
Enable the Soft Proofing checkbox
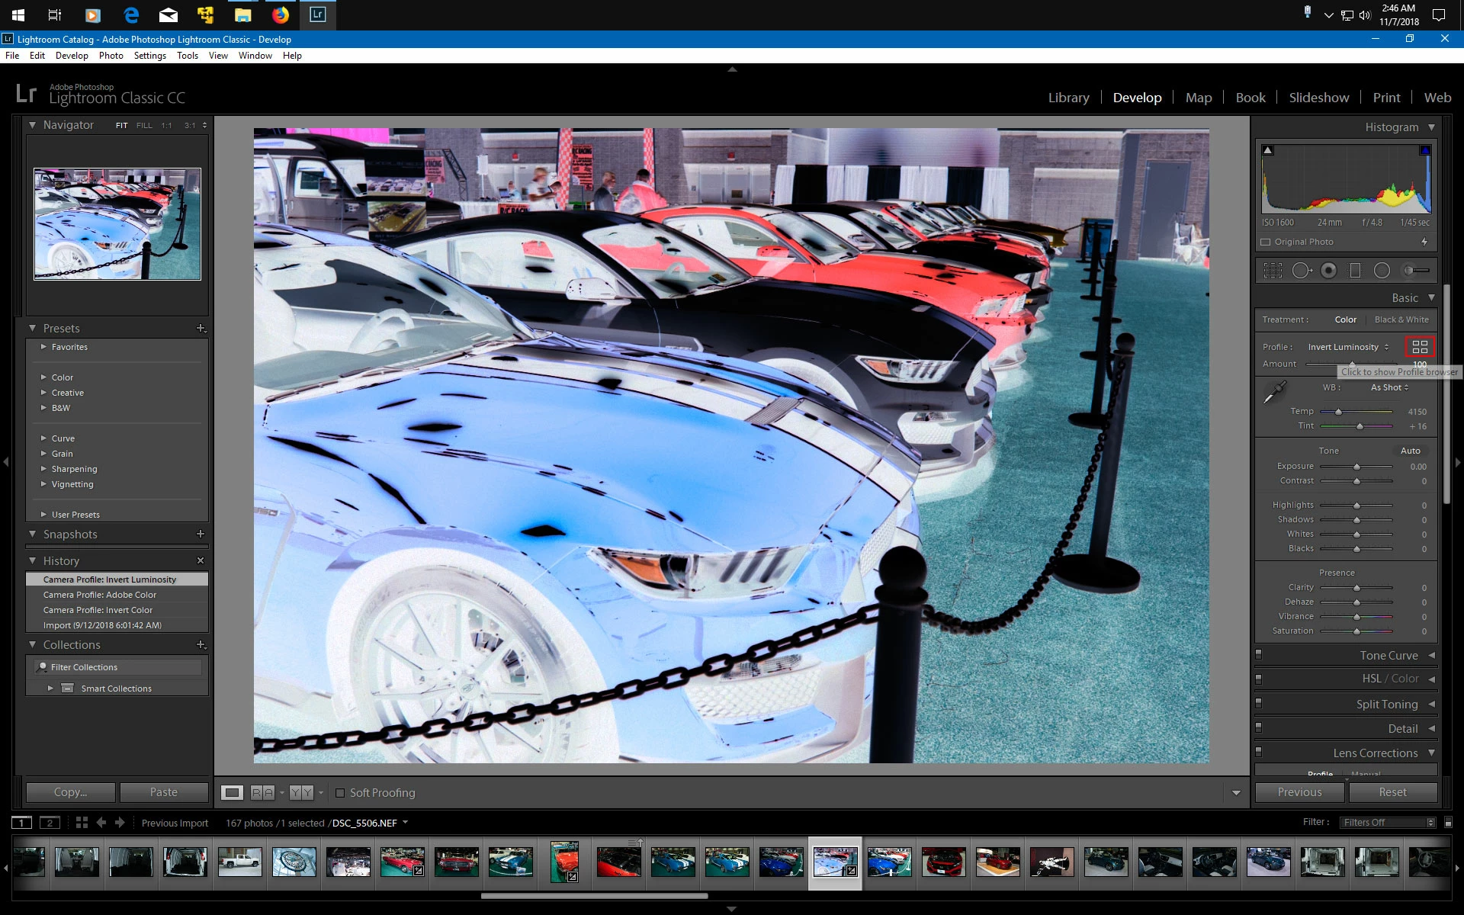point(340,792)
